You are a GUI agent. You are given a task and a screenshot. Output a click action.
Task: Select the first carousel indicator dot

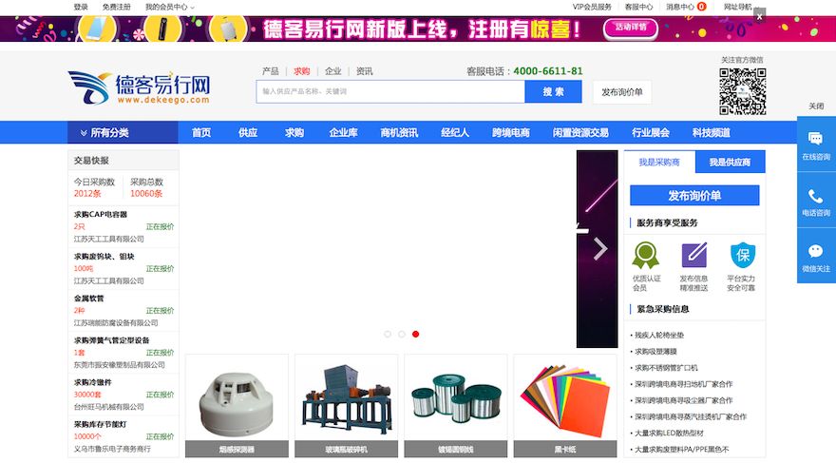(x=388, y=334)
